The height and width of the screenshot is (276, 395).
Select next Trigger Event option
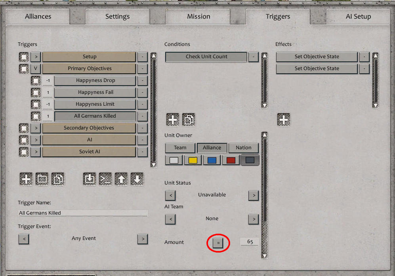pos(143,239)
